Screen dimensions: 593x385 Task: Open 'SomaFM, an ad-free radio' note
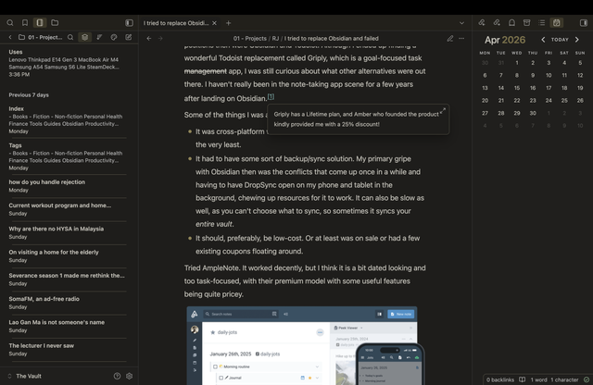[x=68, y=303]
